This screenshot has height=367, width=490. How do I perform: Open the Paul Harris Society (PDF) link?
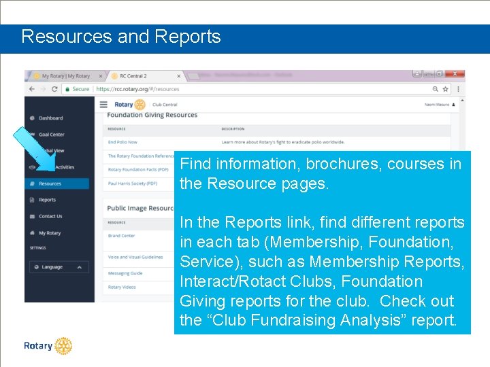click(x=133, y=183)
